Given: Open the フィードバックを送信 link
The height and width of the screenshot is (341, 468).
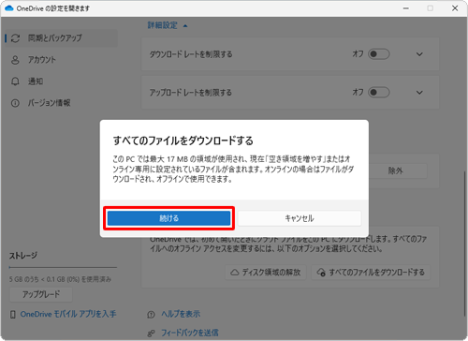Looking at the screenshot, I should [x=190, y=333].
